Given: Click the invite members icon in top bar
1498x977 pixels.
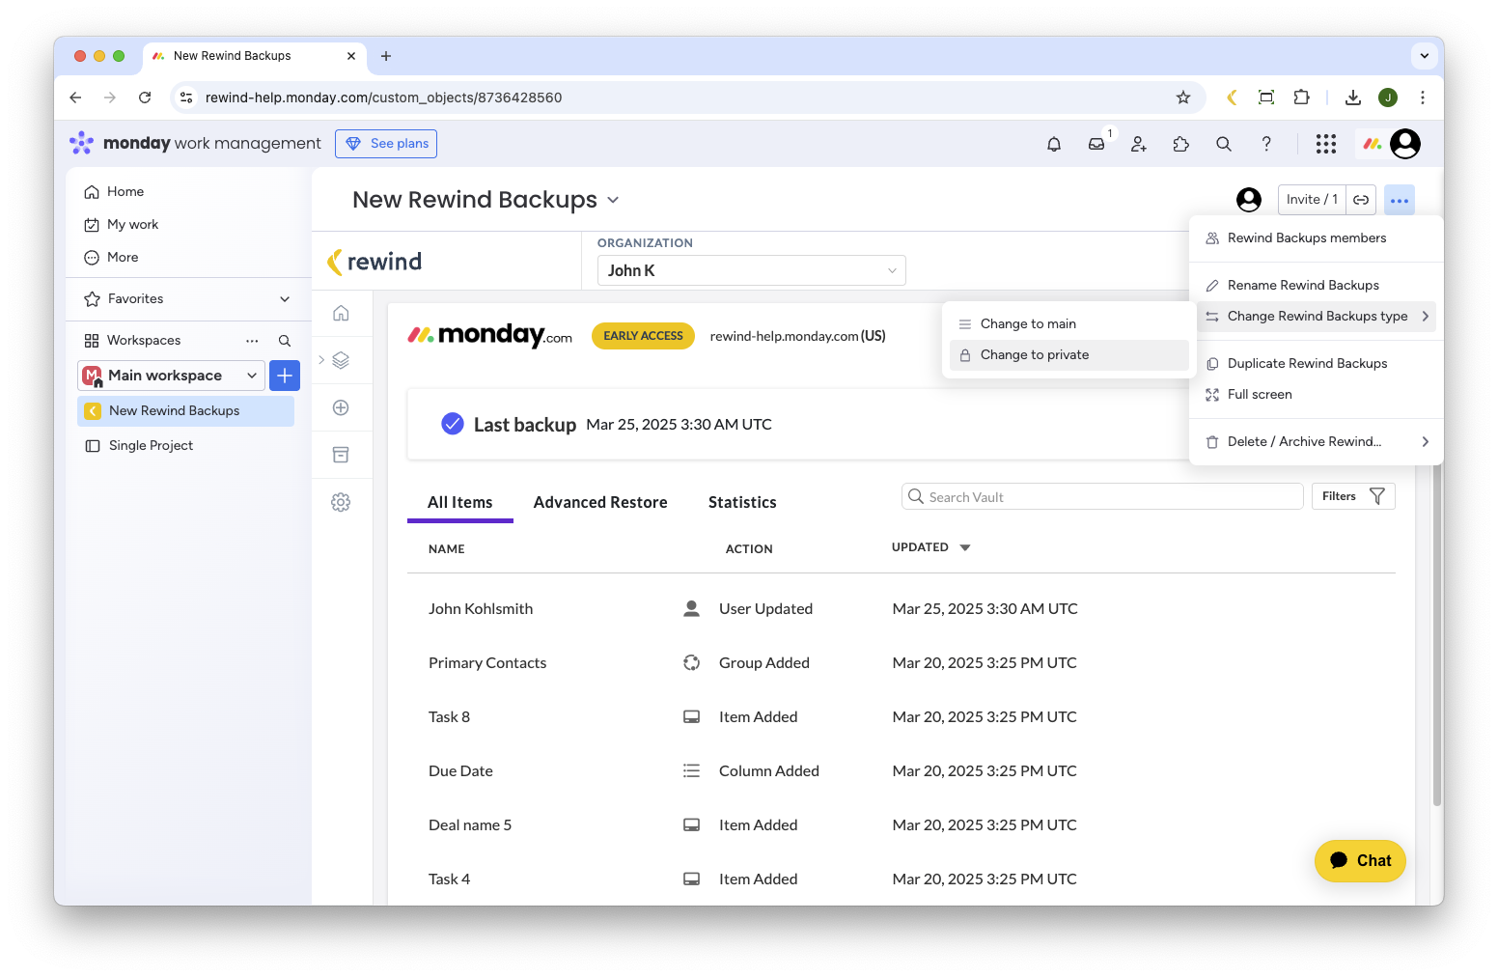Looking at the screenshot, I should (x=1139, y=144).
